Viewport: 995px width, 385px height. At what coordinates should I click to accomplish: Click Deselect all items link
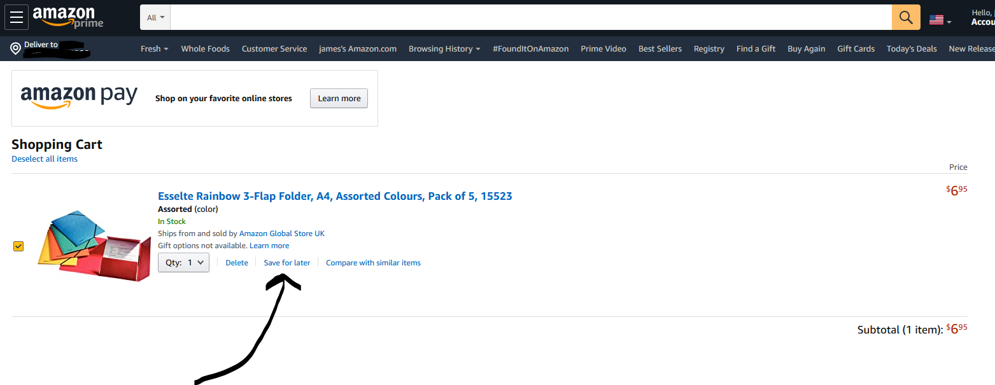tap(45, 159)
